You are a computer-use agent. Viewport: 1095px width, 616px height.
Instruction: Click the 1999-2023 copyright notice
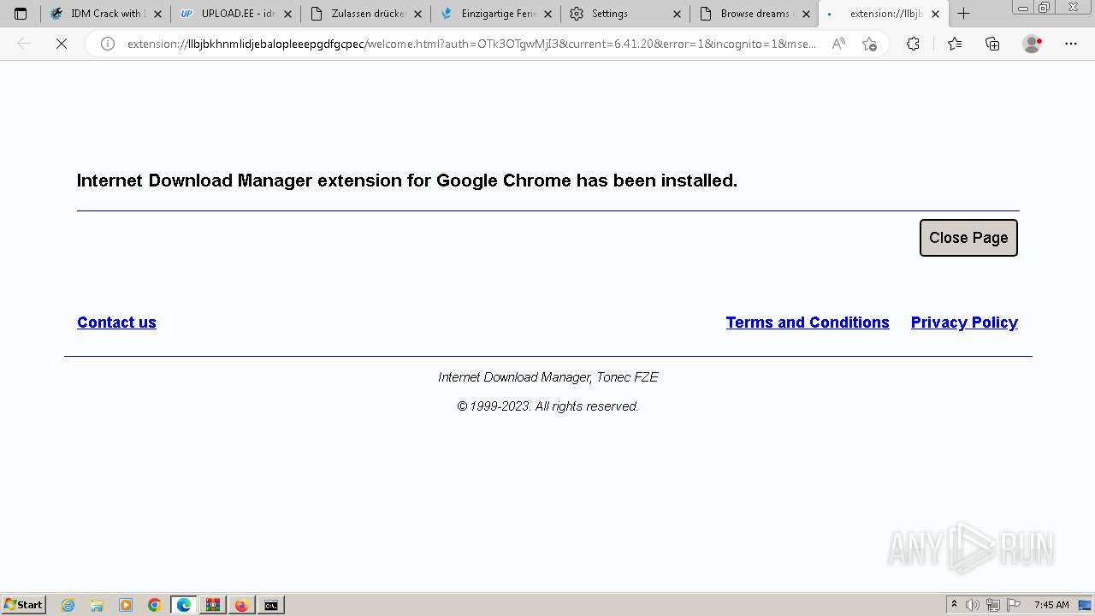(548, 406)
